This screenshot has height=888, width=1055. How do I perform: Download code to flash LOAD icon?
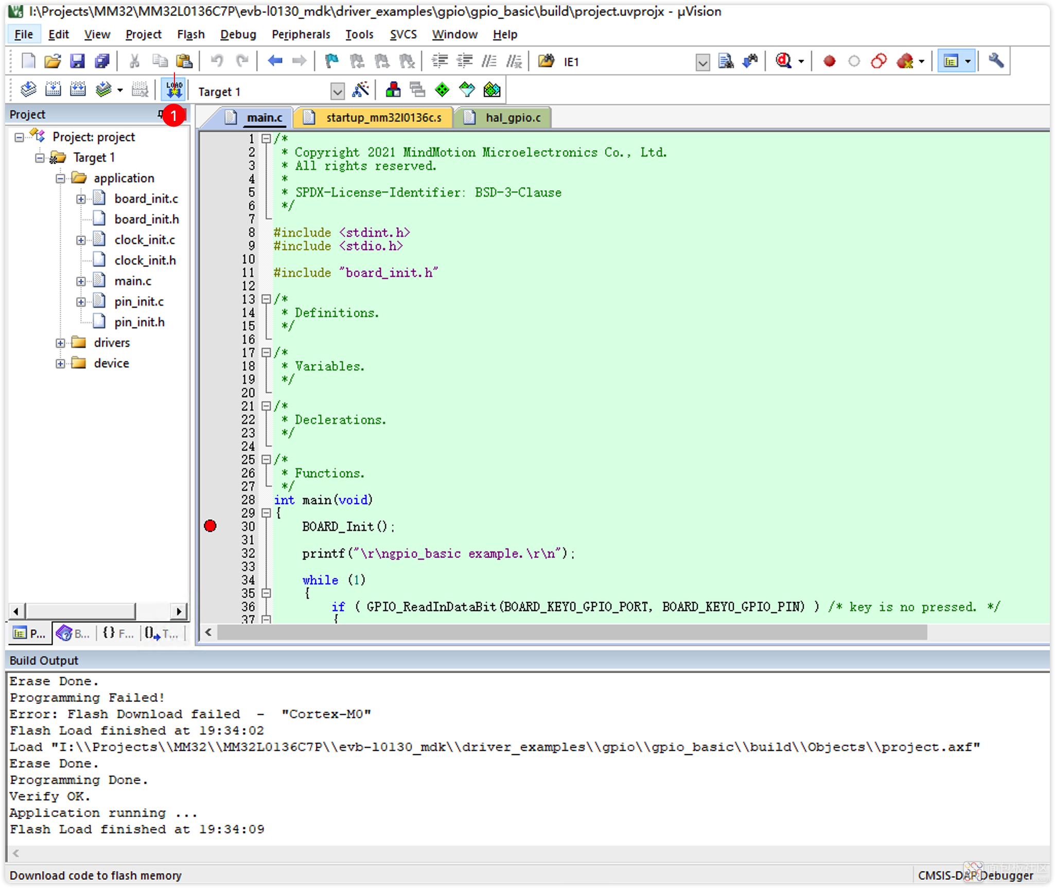pyautogui.click(x=174, y=90)
